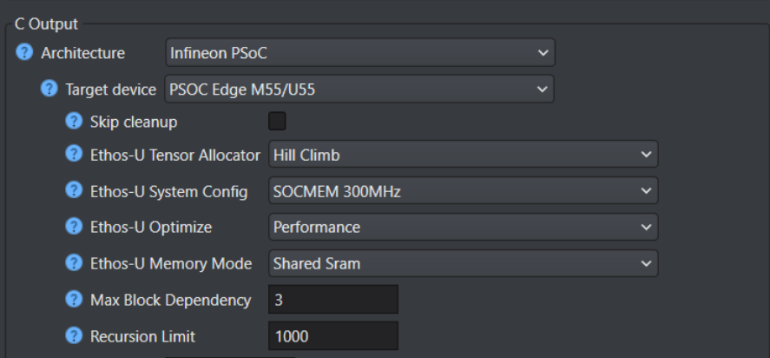Click the help icon beside Skip cleanup
Screen dimensions: 770x358
click(74, 122)
